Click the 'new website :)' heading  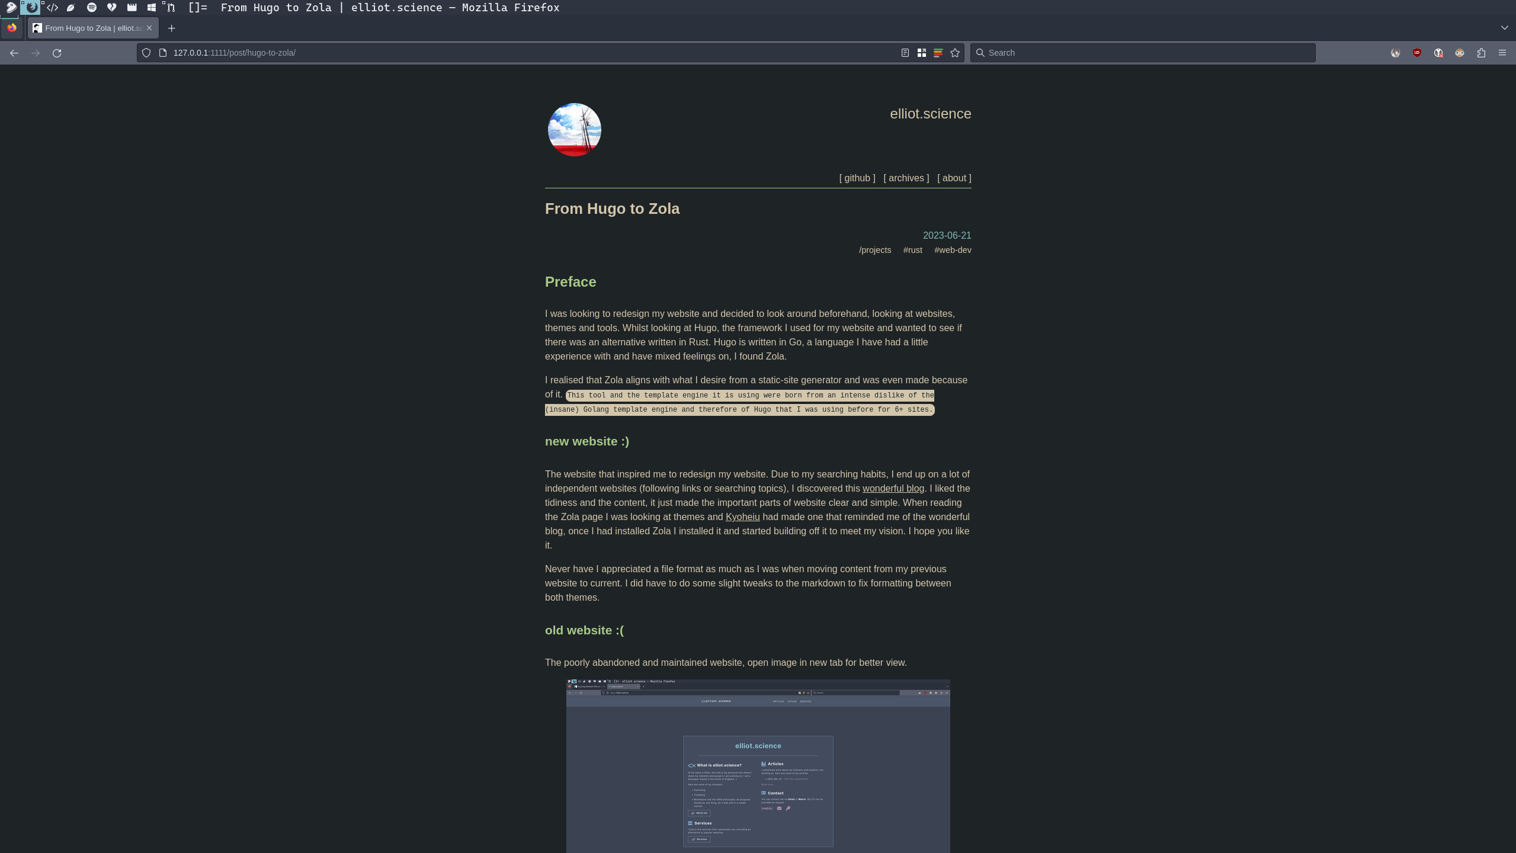click(587, 442)
